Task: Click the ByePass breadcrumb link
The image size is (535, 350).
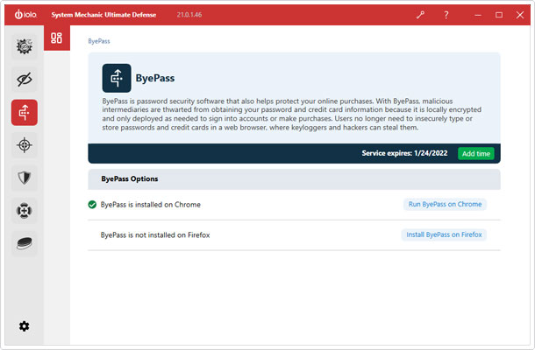Action: (x=99, y=41)
